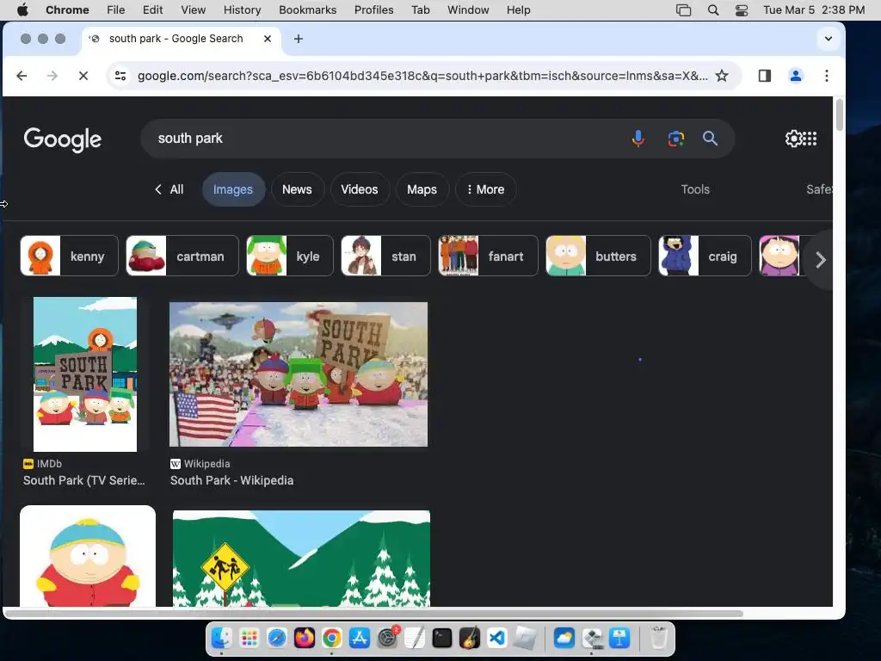
Task: Open the Chrome side panel
Action: (765, 76)
